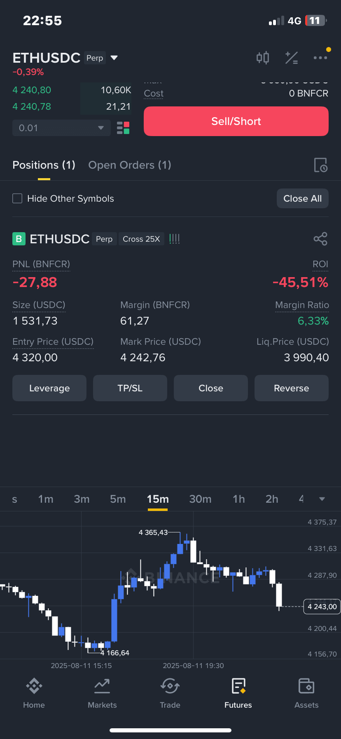Select the 1h chart timeframe
Screen dimensions: 341x739
tap(239, 499)
